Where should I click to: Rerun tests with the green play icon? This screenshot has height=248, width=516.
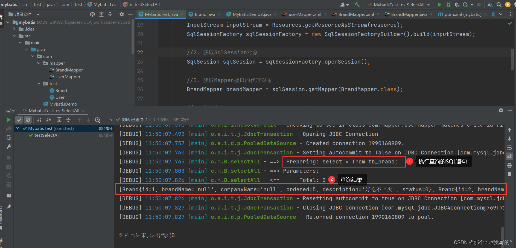pyautogui.click(x=9, y=120)
